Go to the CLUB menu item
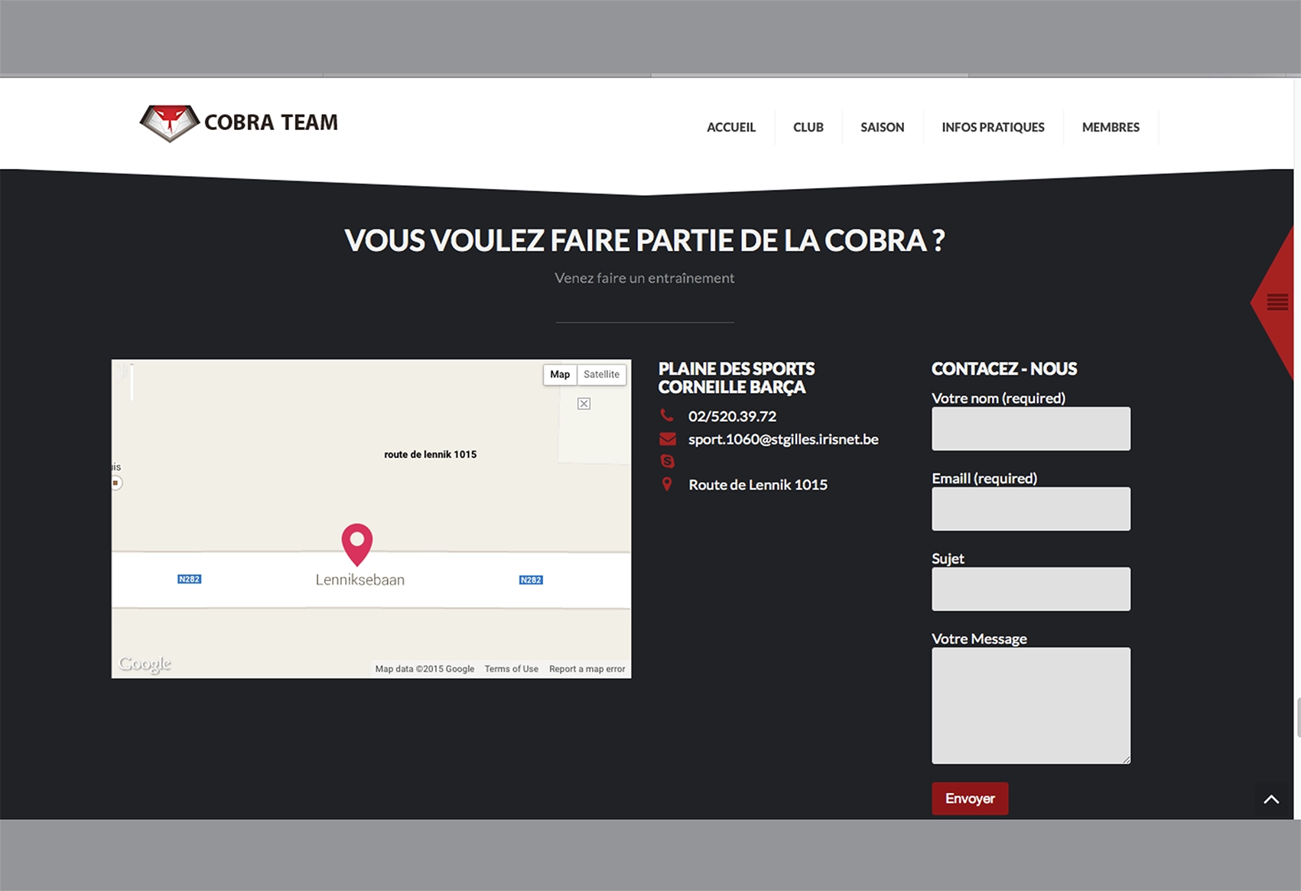Image resolution: width=1301 pixels, height=891 pixels. pos(808,128)
